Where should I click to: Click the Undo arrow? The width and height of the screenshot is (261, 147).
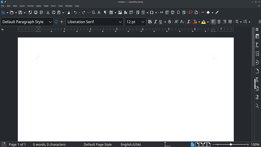(75, 13)
